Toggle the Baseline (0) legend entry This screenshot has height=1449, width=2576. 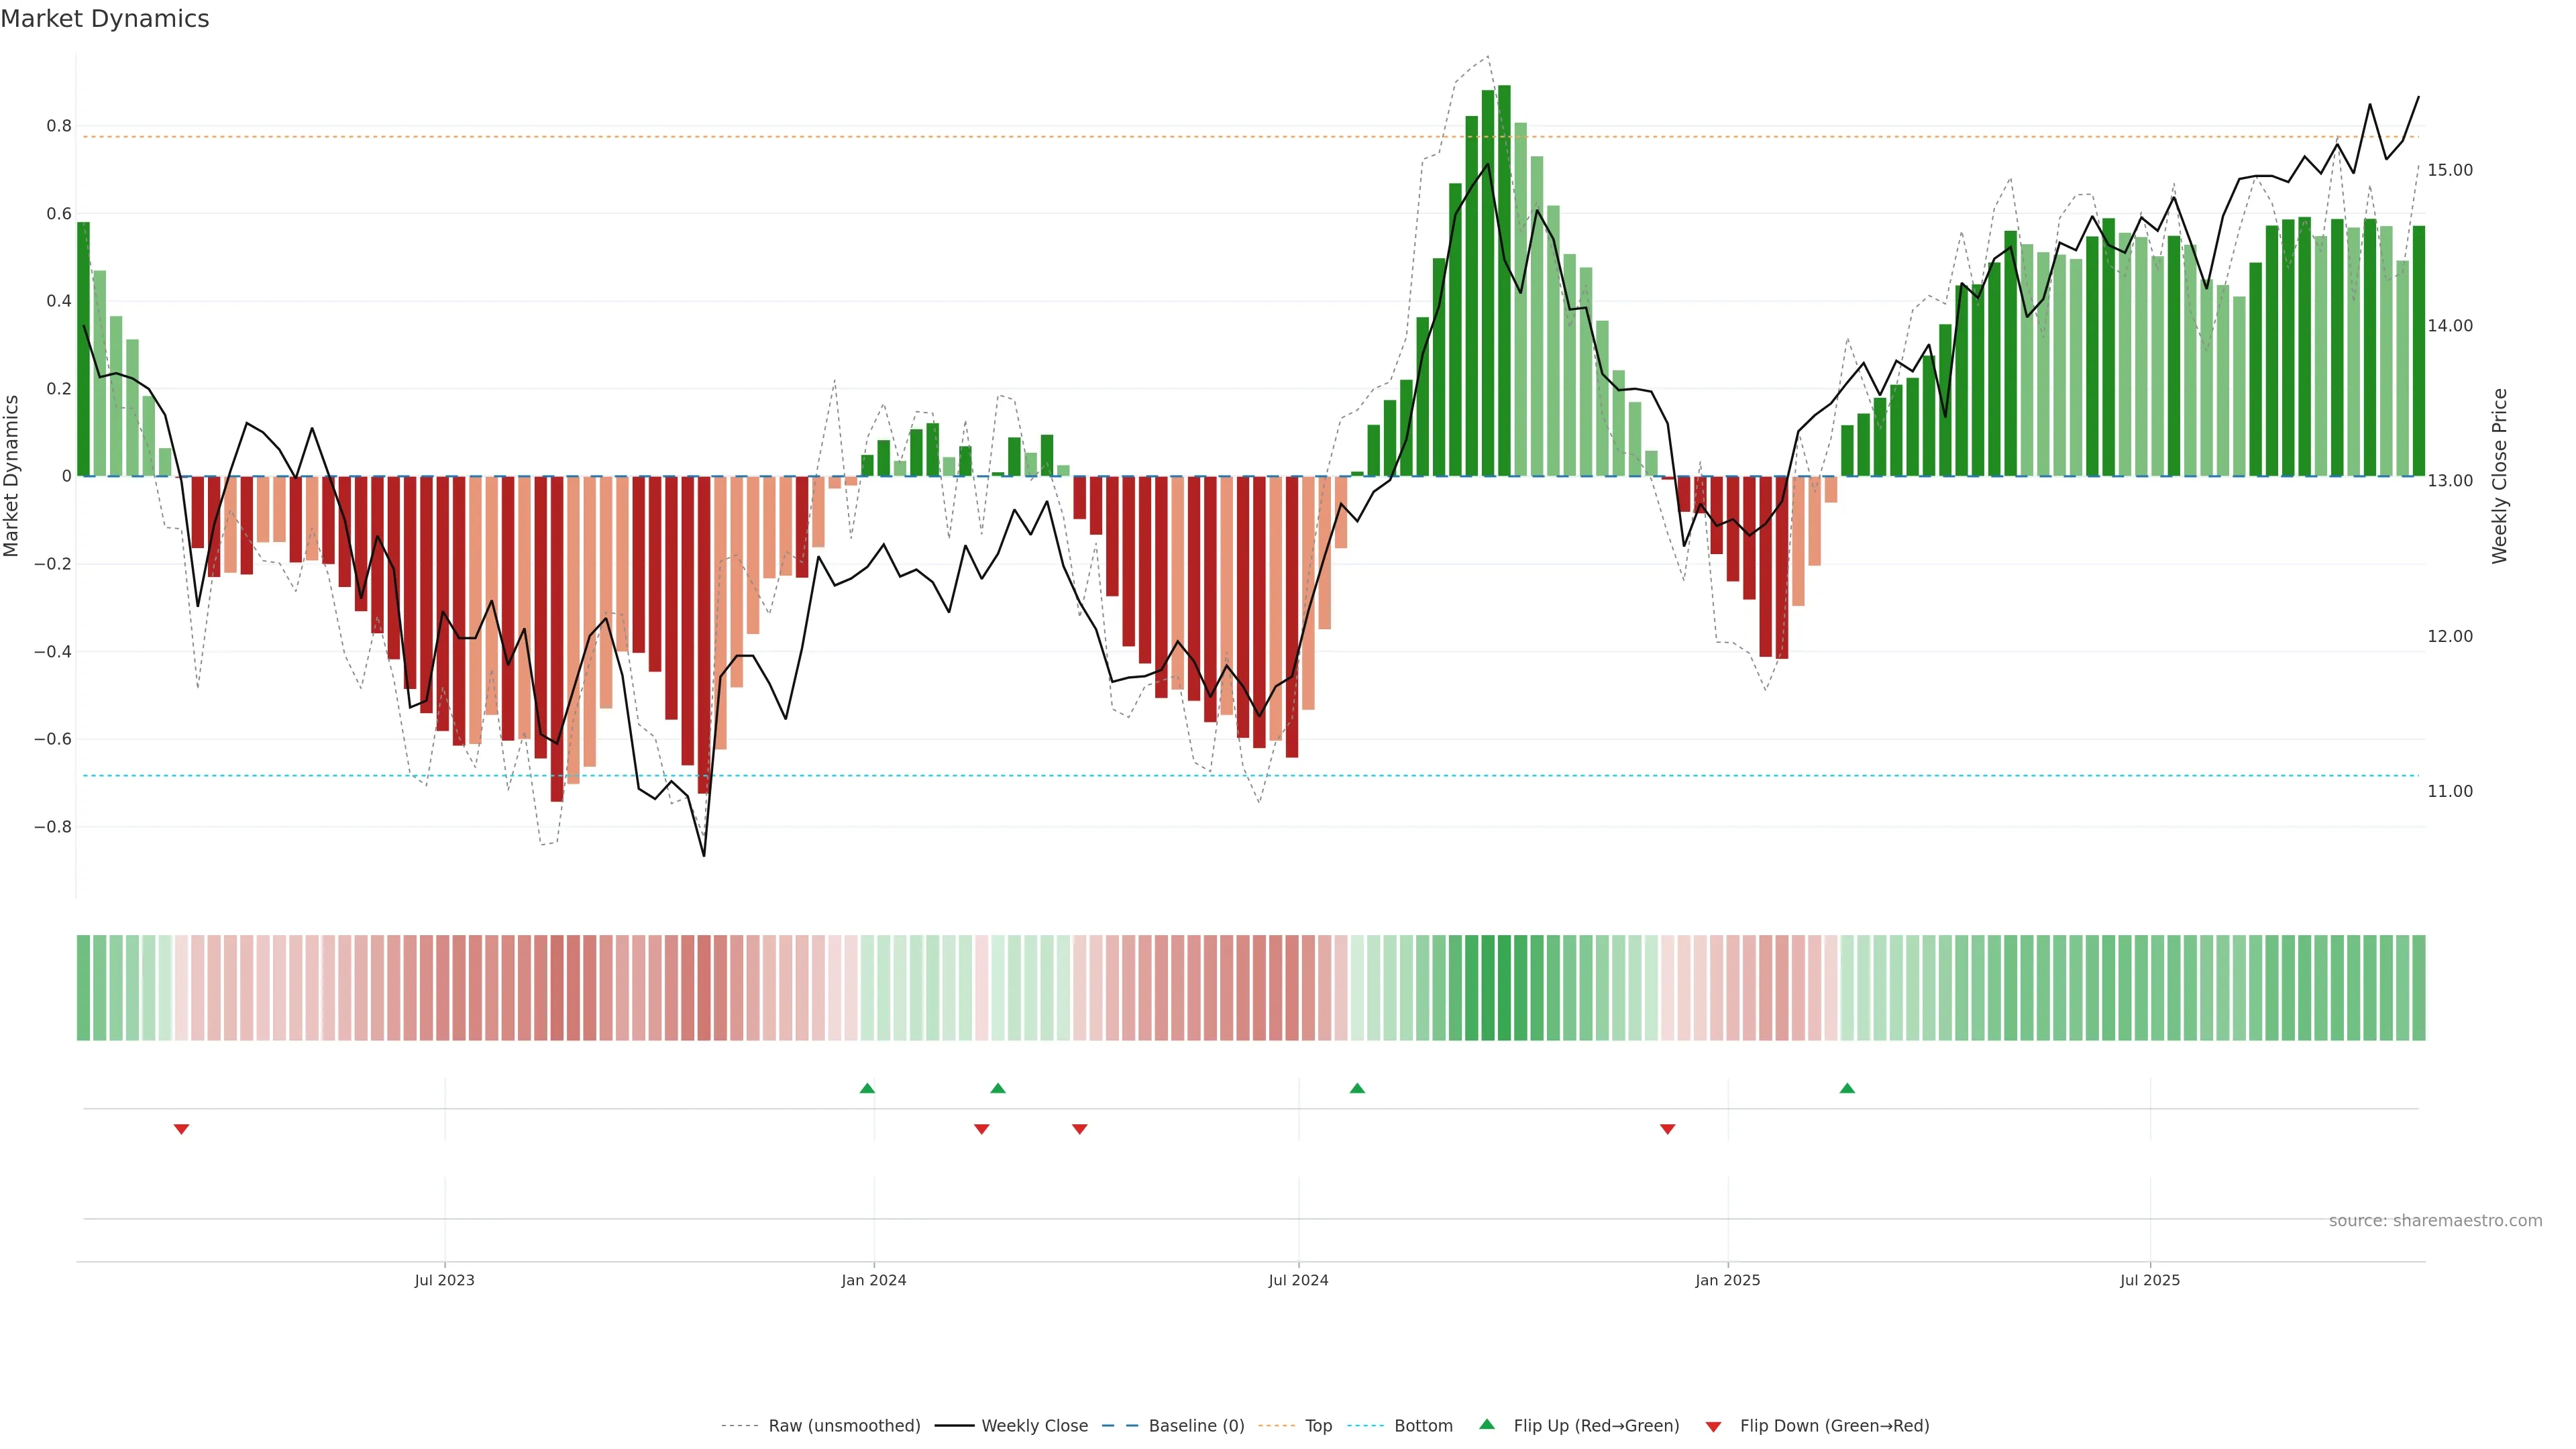point(1196,1426)
